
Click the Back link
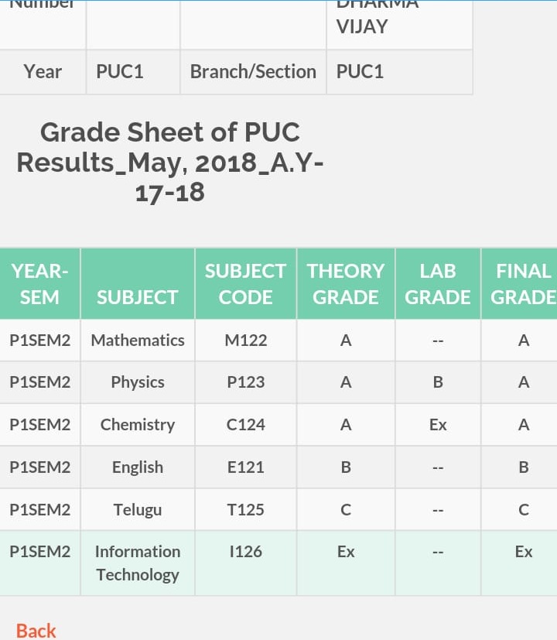tap(36, 631)
